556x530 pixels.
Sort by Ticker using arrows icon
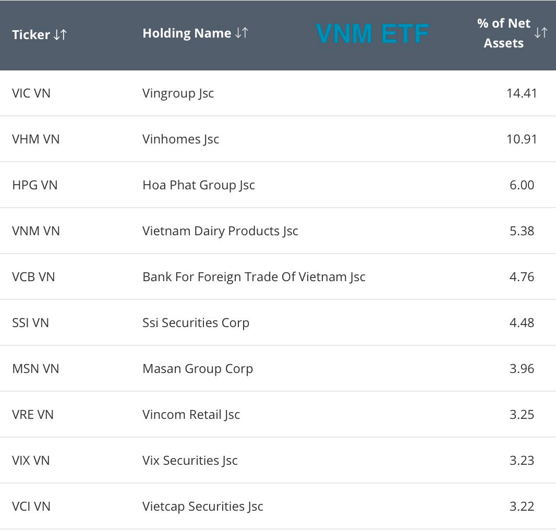61,35
